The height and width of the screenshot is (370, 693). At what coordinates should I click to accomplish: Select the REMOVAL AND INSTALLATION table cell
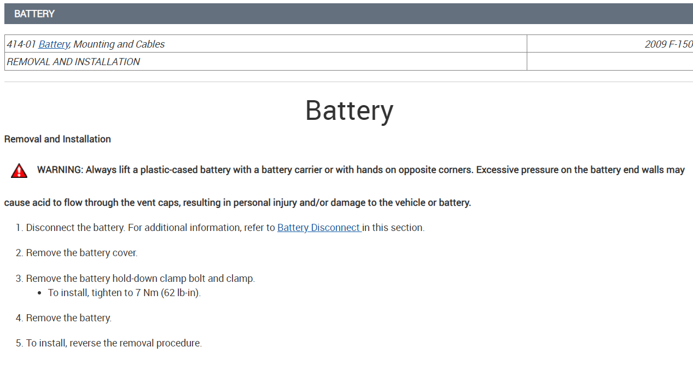(x=266, y=62)
